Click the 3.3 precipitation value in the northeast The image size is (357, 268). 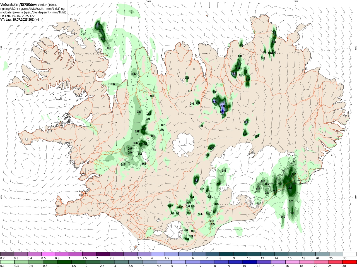pyautogui.click(x=274, y=42)
